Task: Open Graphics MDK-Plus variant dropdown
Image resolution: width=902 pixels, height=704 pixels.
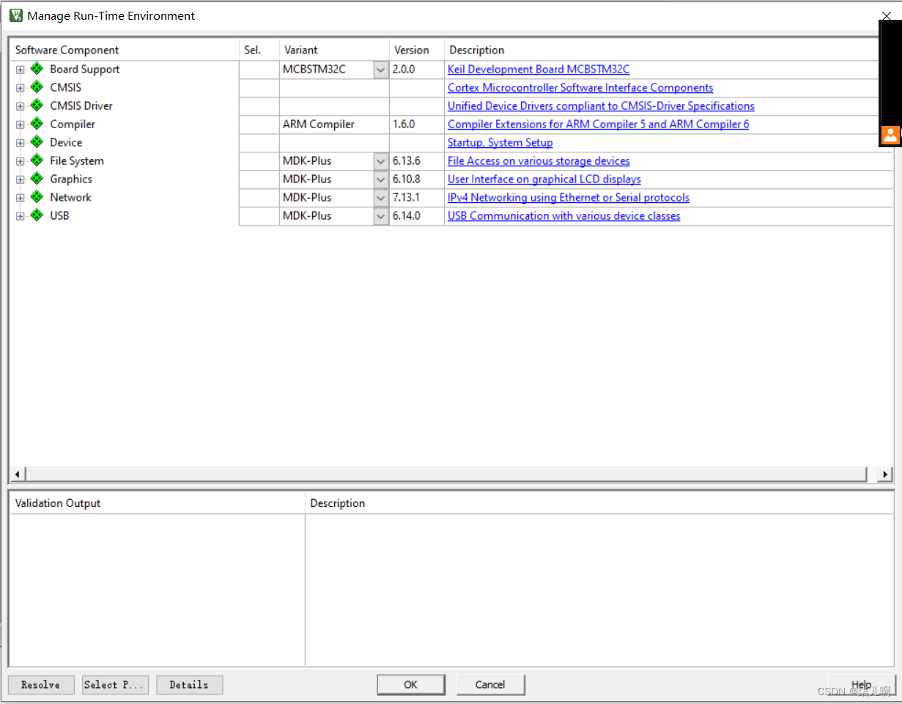Action: (381, 179)
